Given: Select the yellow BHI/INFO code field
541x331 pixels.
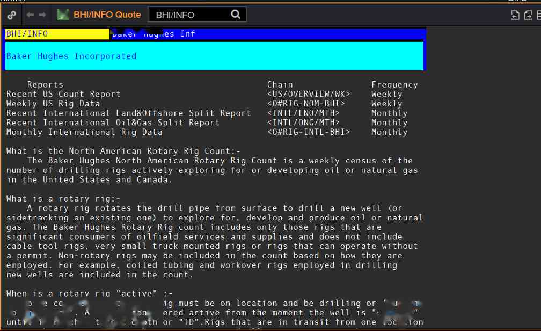Looking at the screenshot, I should coord(57,34).
